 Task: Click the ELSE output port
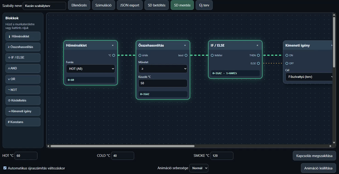(258, 63)
